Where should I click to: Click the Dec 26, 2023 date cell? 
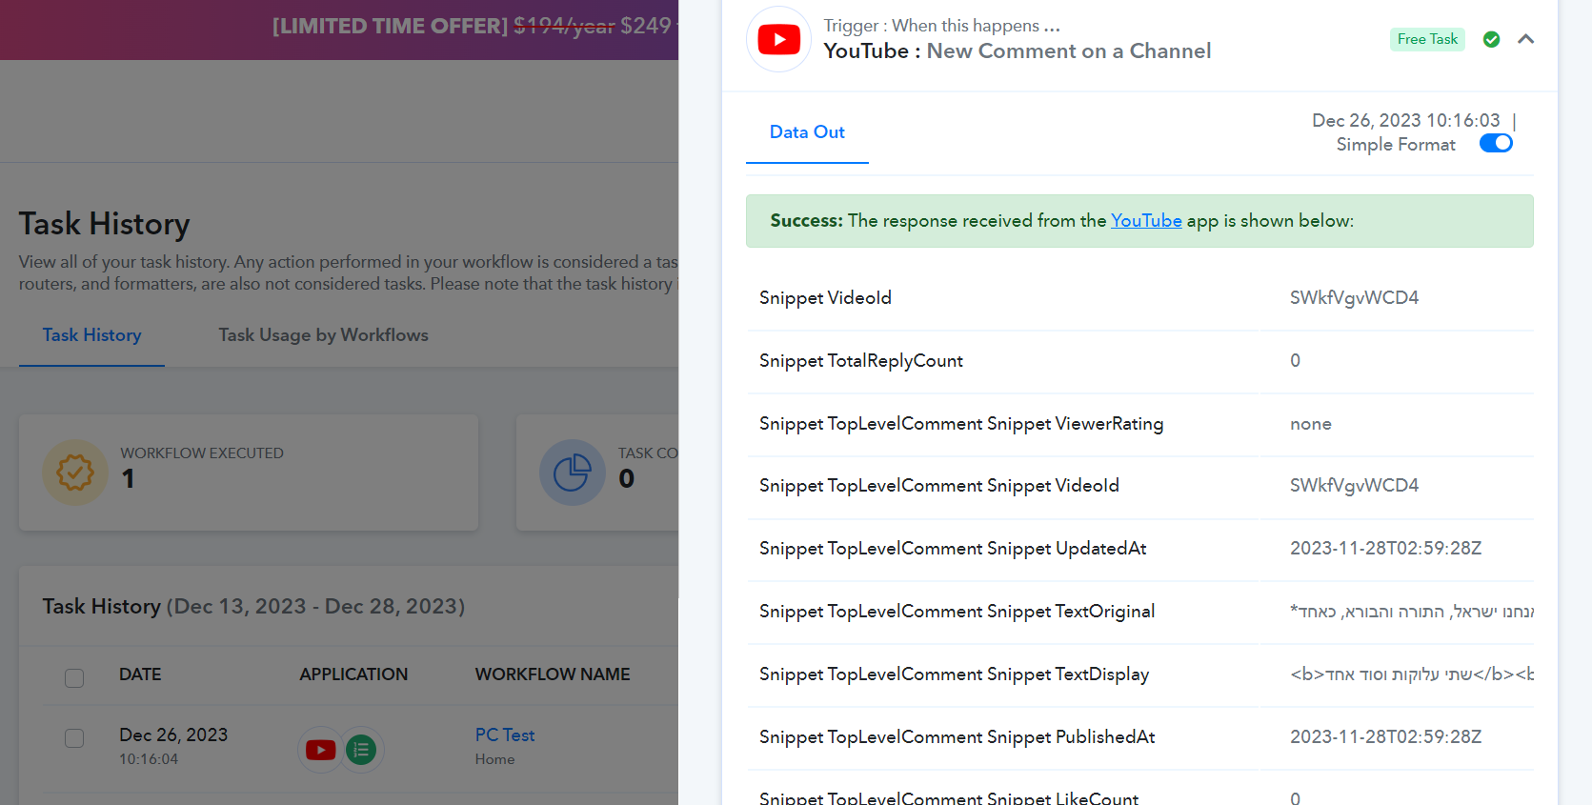pos(173,735)
